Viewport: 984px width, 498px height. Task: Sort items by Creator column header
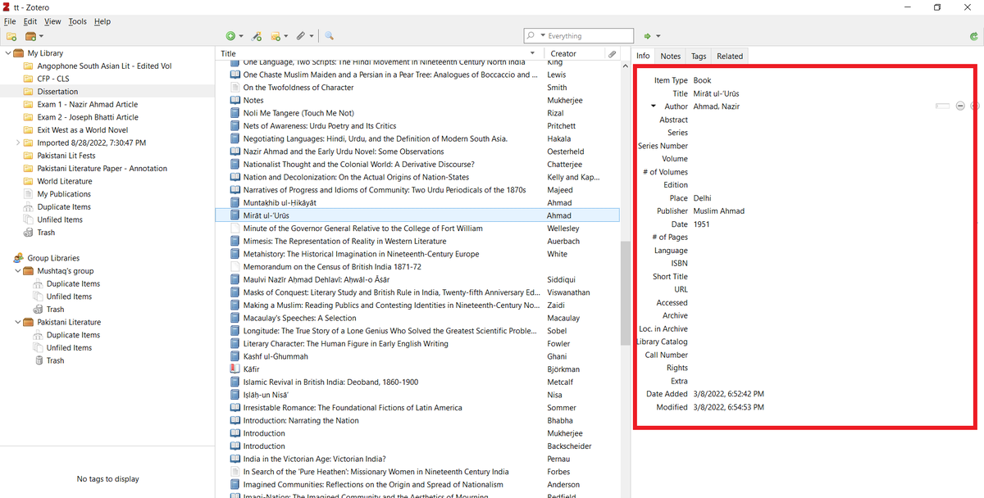(x=574, y=53)
